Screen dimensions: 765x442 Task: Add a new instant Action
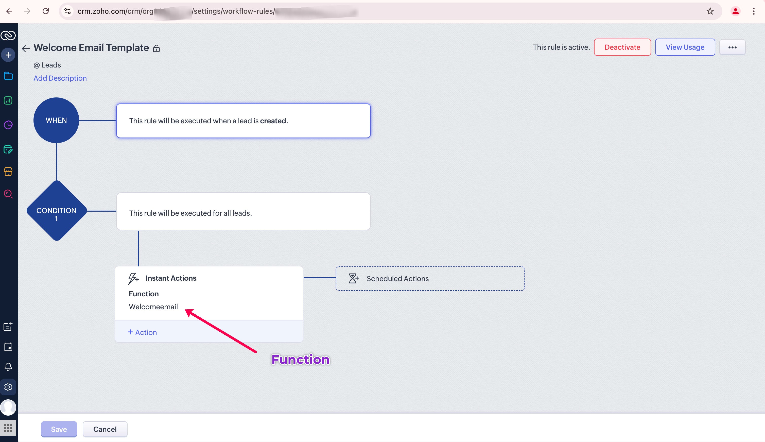[142, 332]
